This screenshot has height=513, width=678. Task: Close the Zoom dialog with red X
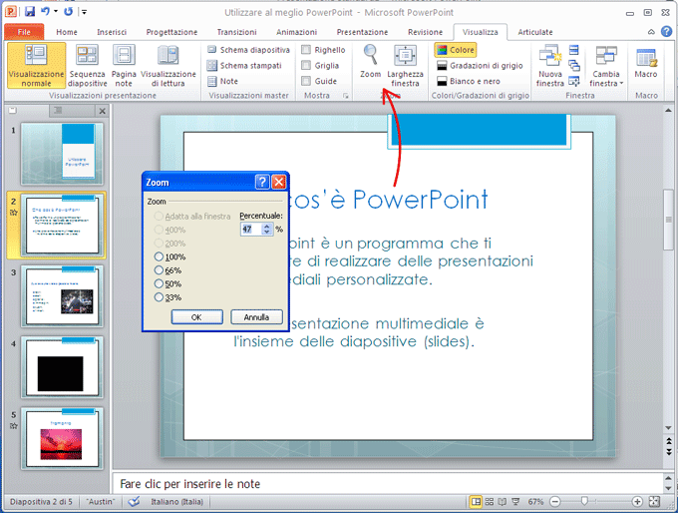278,183
